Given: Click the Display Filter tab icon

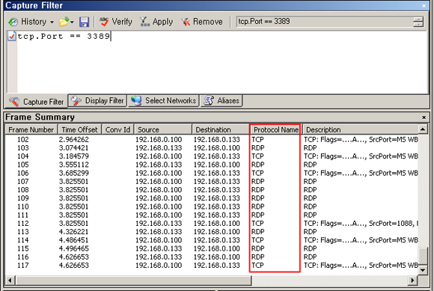Looking at the screenshot, I should [76, 101].
